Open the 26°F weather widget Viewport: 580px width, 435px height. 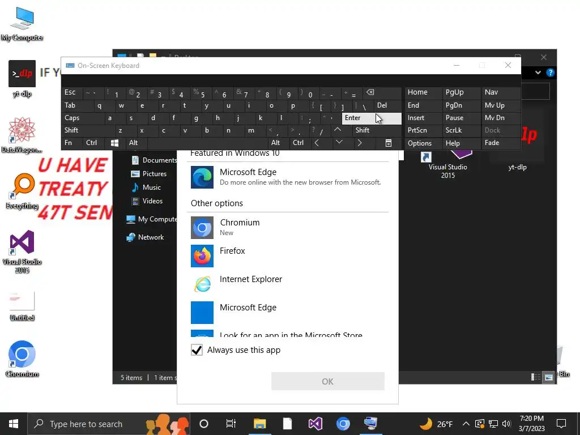pyautogui.click(x=437, y=424)
